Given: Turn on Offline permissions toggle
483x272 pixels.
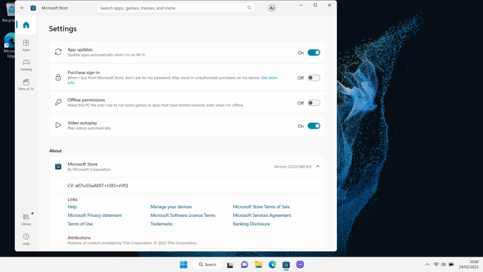Looking at the screenshot, I should pos(314,103).
